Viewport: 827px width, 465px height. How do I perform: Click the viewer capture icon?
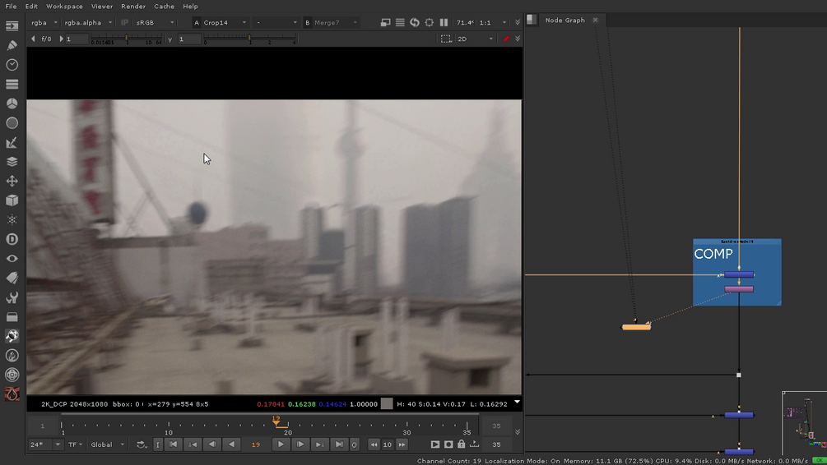click(448, 444)
